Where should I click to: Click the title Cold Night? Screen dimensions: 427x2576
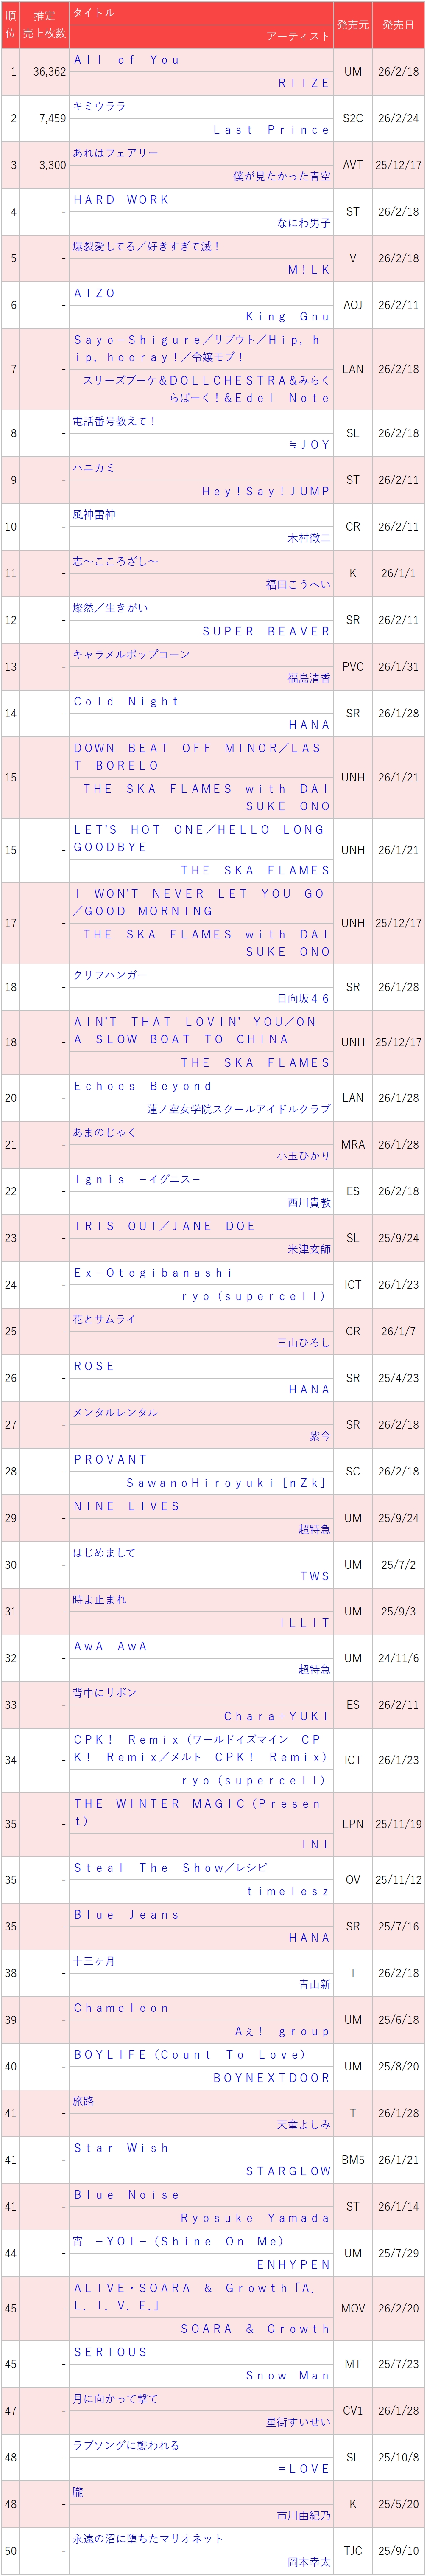[126, 701]
